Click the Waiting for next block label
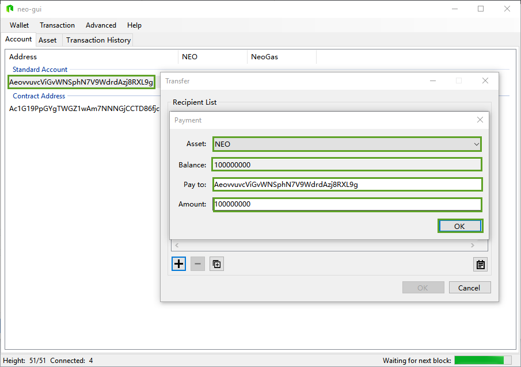This screenshot has height=367, width=521. point(417,361)
